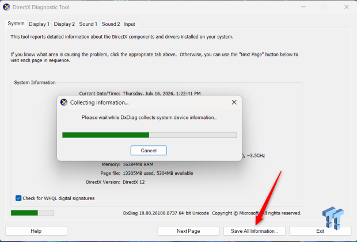Click the small progress bar beside the DxDiag version
Image resolution: width=357 pixels, height=242 pixels.
coord(32,213)
